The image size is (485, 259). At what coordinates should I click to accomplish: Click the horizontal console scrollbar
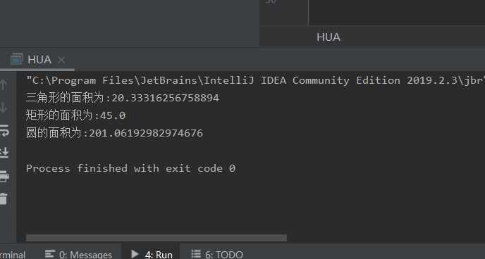pyautogui.click(x=156, y=238)
